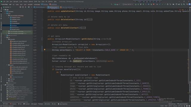
Task: Open the Edit menu
Action: 7,1
